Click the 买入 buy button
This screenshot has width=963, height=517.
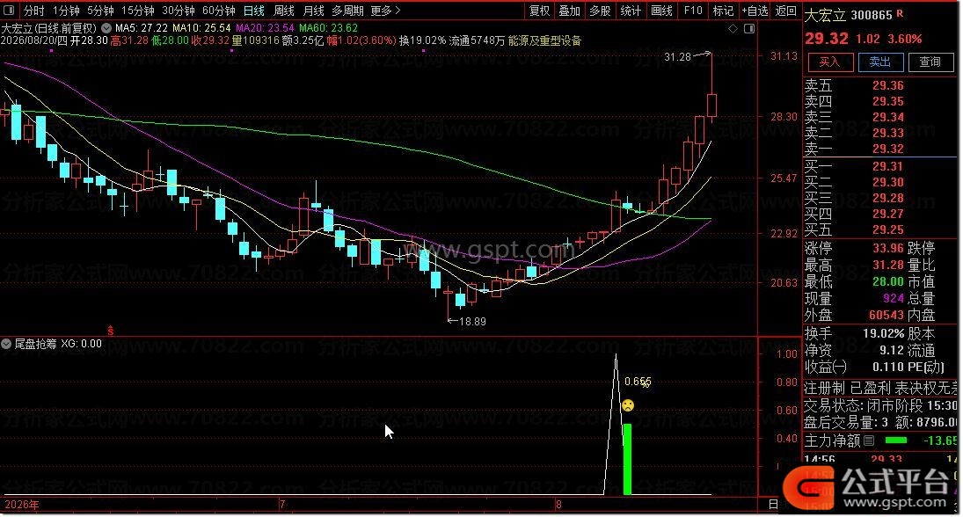tap(829, 62)
